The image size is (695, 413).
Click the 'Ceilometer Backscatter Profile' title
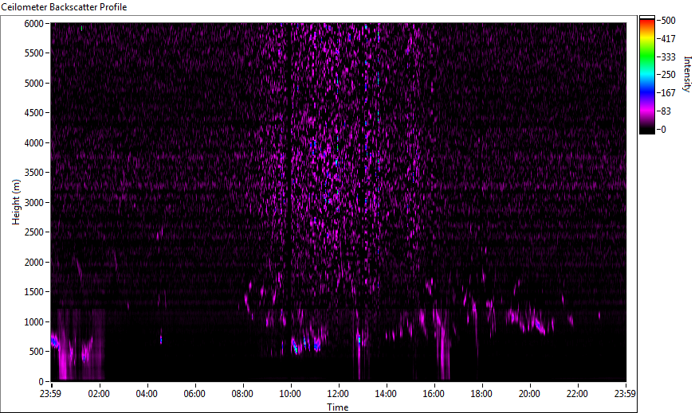(64, 7)
